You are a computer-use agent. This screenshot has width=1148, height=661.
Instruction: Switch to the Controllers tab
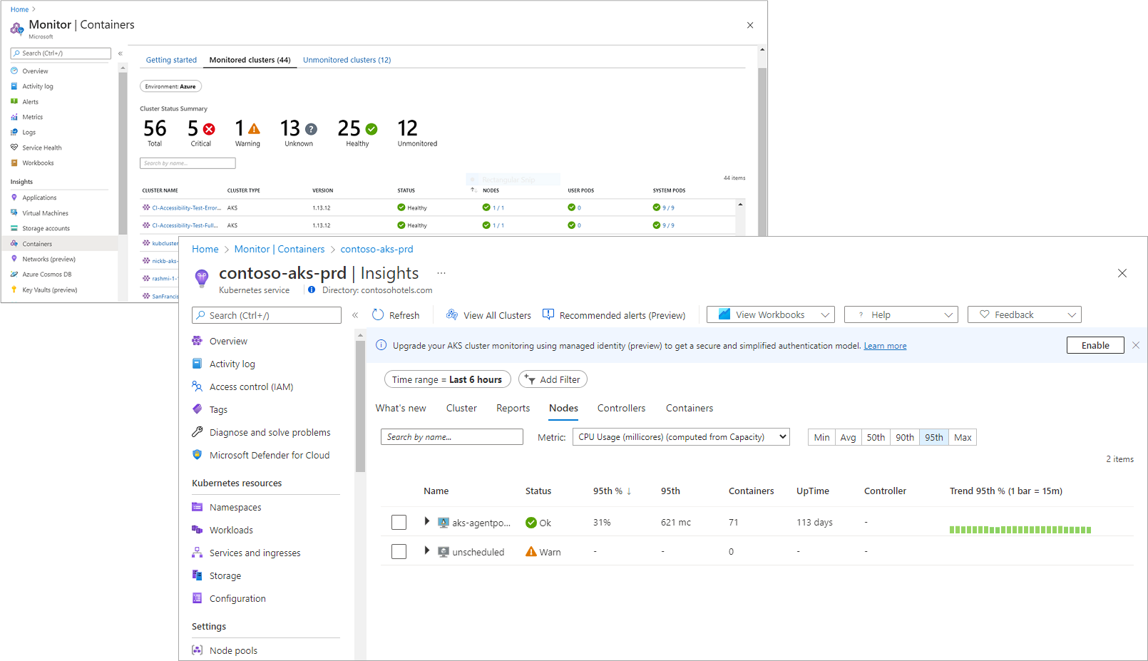coord(621,409)
